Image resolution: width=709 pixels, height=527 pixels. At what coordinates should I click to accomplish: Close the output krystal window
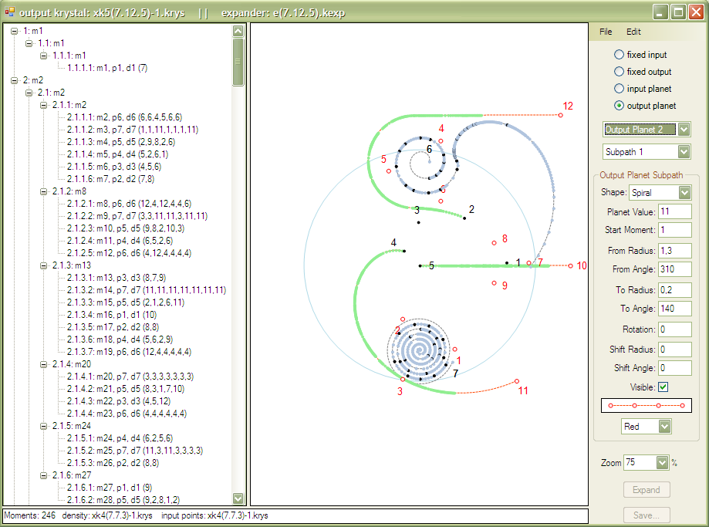click(x=696, y=12)
